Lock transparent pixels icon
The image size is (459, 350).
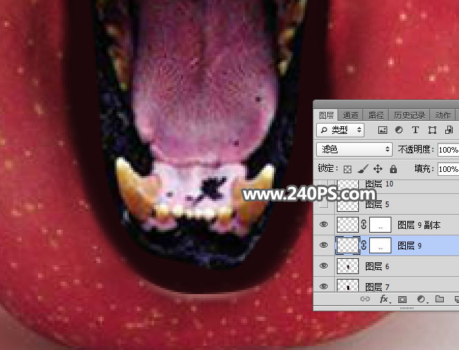pos(347,169)
